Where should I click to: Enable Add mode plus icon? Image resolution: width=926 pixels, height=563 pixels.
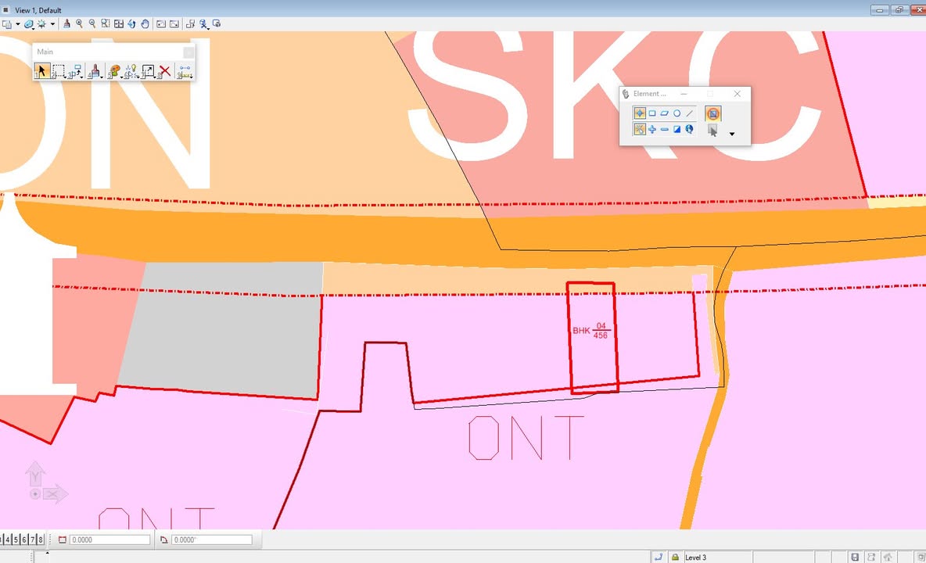click(652, 130)
